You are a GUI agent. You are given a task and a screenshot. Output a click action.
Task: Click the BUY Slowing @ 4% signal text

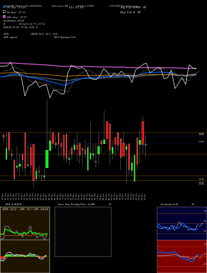pyautogui.click(x=65, y=37)
